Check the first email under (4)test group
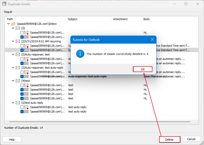Screen dimensions: 204x145 (22, 85)
